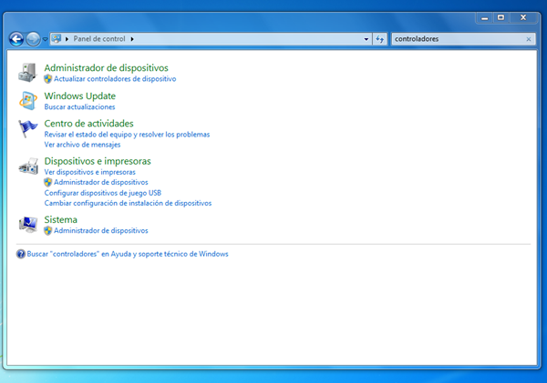Click Panel de control in the breadcrumb
This screenshot has width=547, height=383.
[99, 39]
